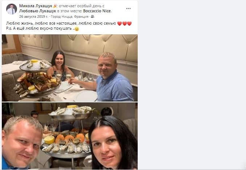
Task: Open Город Ницца, Франция location link
Action: click(x=70, y=16)
